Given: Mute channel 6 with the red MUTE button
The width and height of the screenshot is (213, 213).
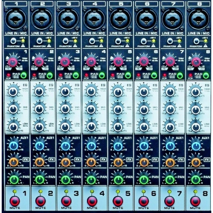Looking at the screenshot, I should (144, 201).
